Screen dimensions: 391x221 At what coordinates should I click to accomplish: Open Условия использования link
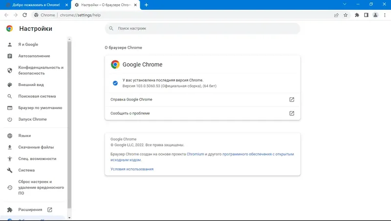point(132,169)
